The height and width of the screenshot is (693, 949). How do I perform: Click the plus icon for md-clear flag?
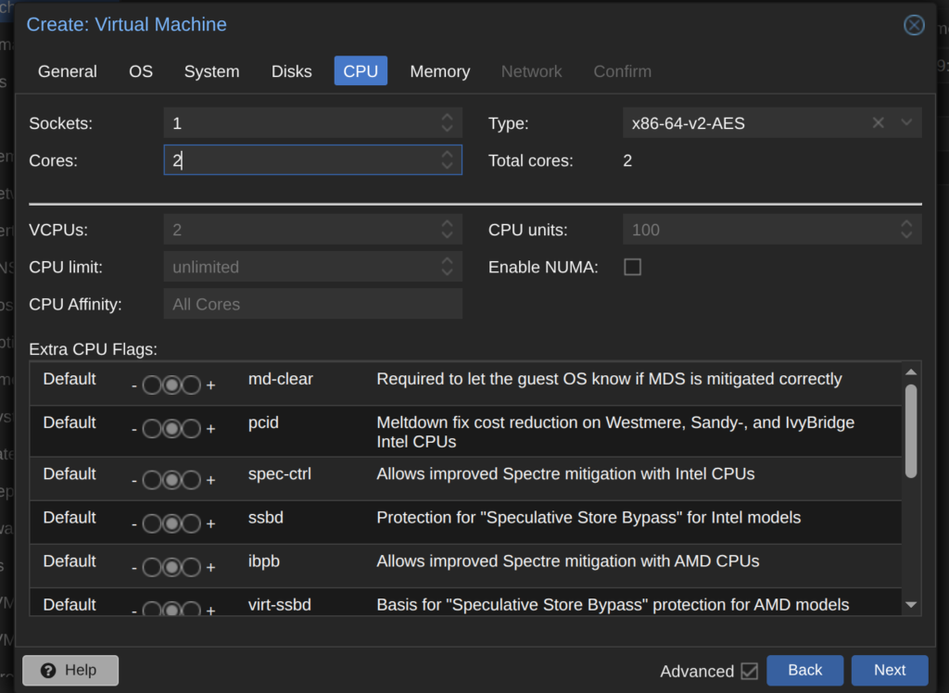(210, 385)
